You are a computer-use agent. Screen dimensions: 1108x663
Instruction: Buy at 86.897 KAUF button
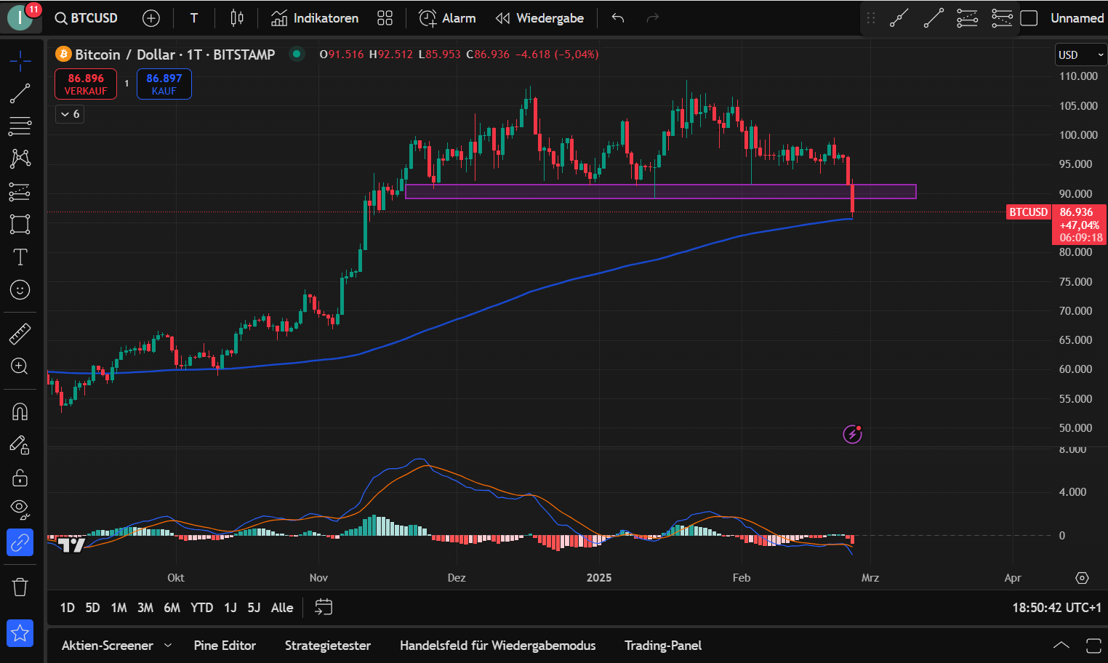pos(164,84)
